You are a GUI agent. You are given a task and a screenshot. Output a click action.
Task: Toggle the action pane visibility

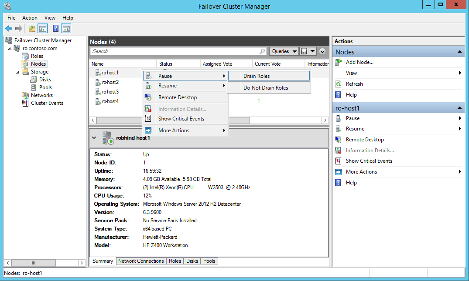tap(66, 28)
